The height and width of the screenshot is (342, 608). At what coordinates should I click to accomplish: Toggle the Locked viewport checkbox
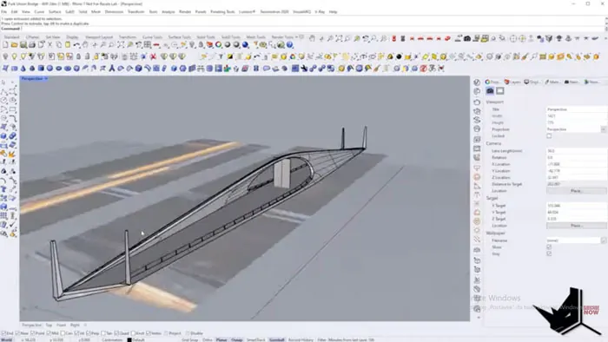tap(549, 136)
